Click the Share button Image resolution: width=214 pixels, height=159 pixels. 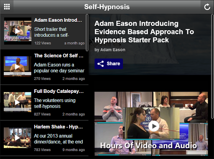(109, 64)
